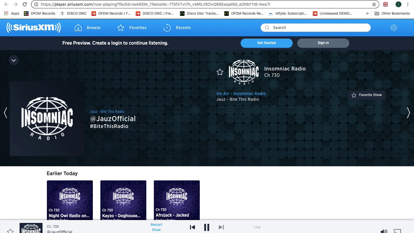
Task: Open the Disco Dikc Tracks bookmark
Action: coord(199,14)
